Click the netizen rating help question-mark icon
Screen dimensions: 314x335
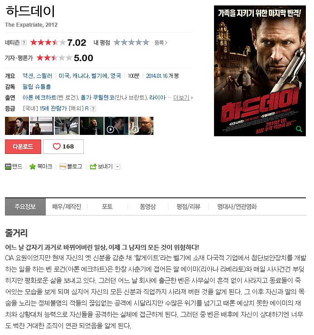tap(24, 43)
